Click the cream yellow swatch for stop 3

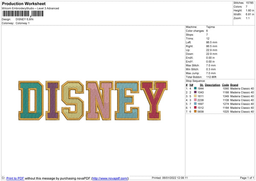point(195,96)
